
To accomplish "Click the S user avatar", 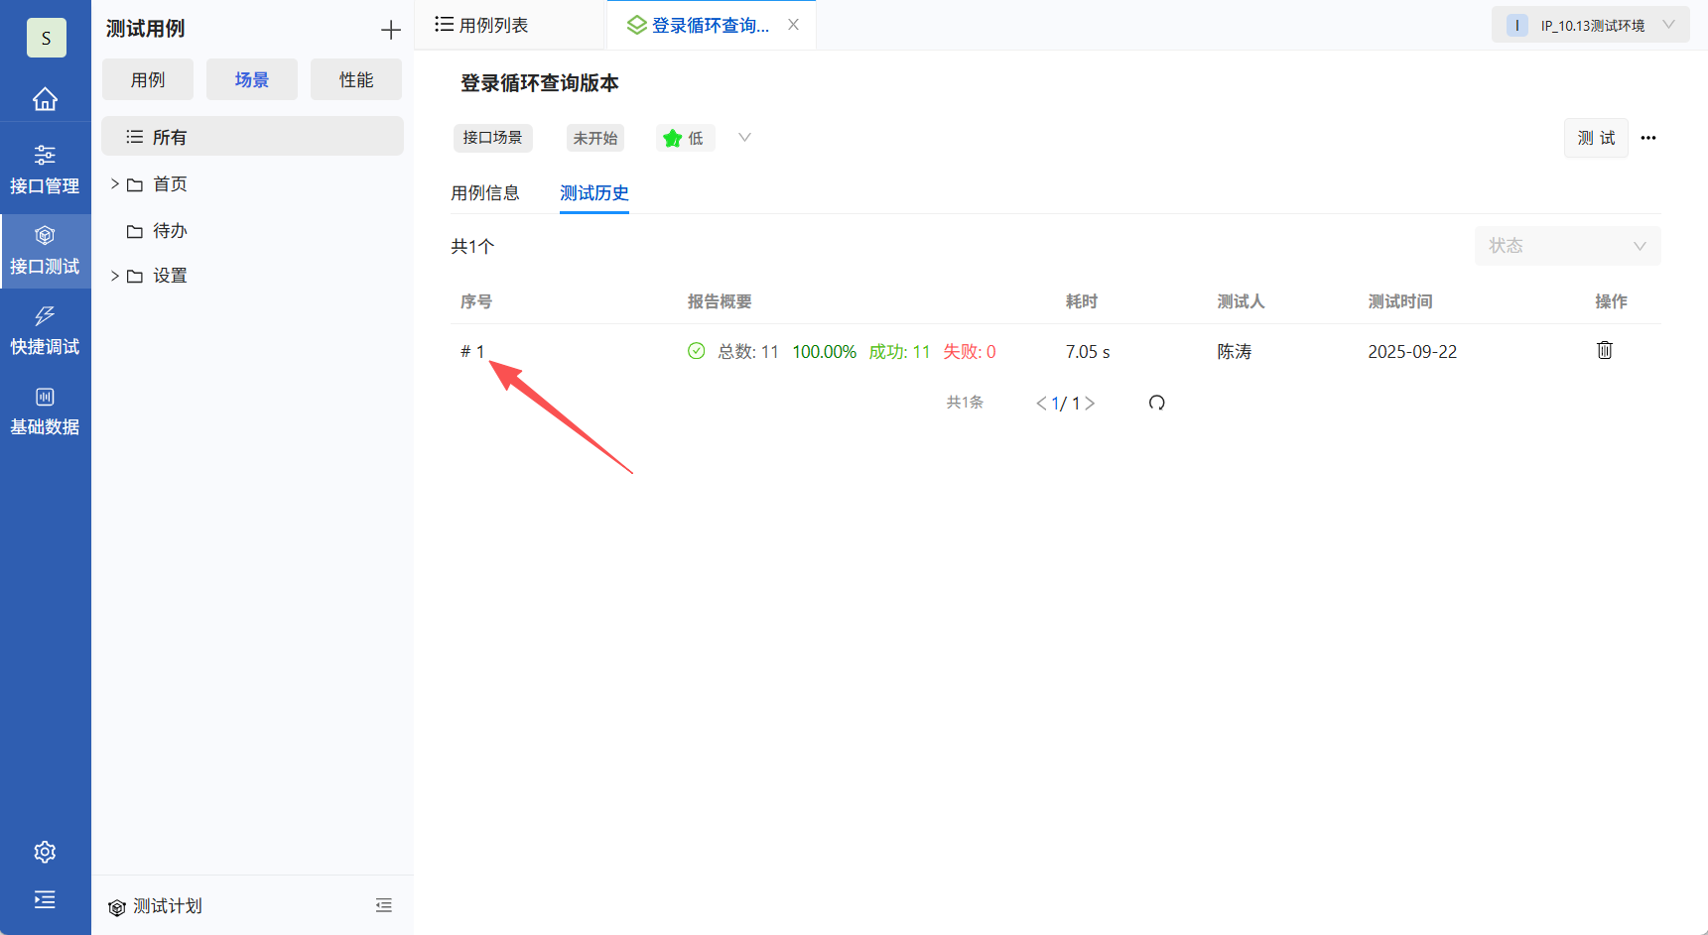I will click(x=46, y=38).
